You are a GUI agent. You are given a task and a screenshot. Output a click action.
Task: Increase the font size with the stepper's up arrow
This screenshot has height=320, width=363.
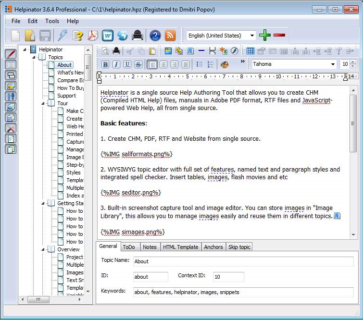click(353, 62)
